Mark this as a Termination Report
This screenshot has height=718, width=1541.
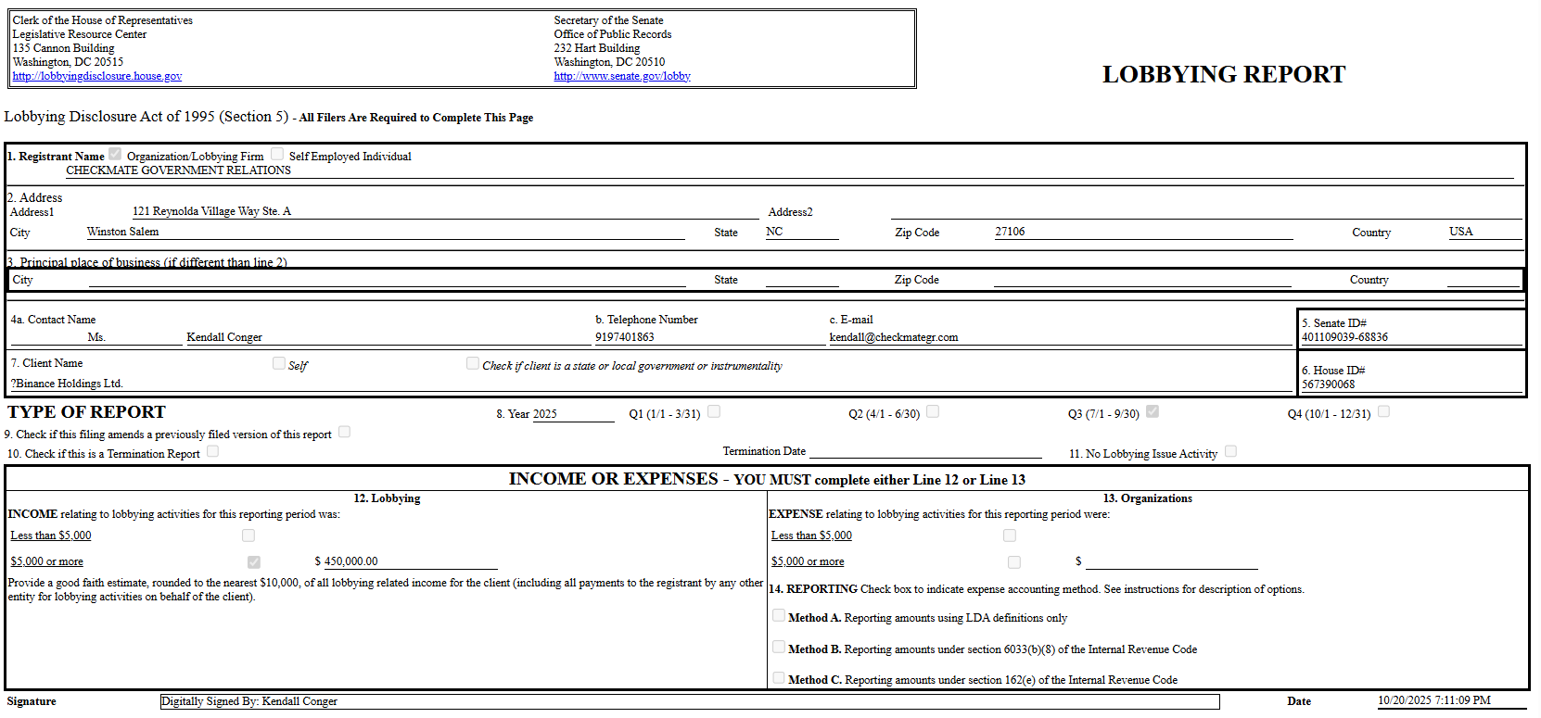click(212, 451)
